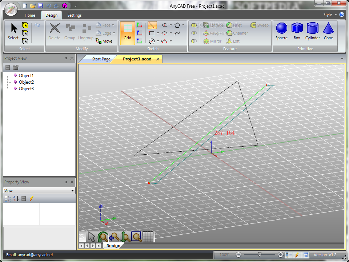Expand the Polygon tool dropdown arrow

tap(183, 25)
